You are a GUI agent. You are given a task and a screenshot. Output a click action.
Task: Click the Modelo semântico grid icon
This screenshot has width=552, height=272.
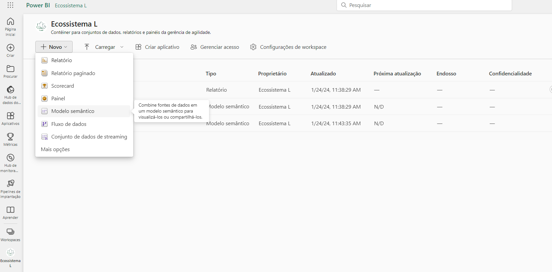tap(44, 111)
